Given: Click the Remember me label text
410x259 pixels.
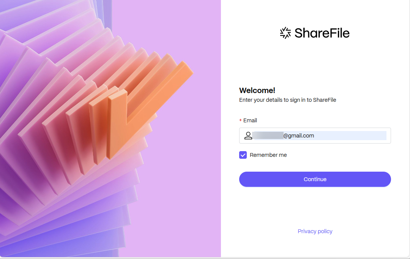Looking at the screenshot, I should tap(268, 155).
